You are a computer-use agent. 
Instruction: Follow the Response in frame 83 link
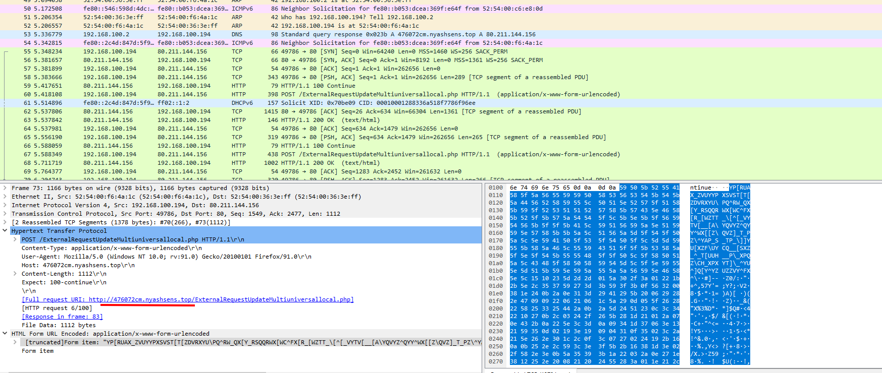[x=62, y=317]
